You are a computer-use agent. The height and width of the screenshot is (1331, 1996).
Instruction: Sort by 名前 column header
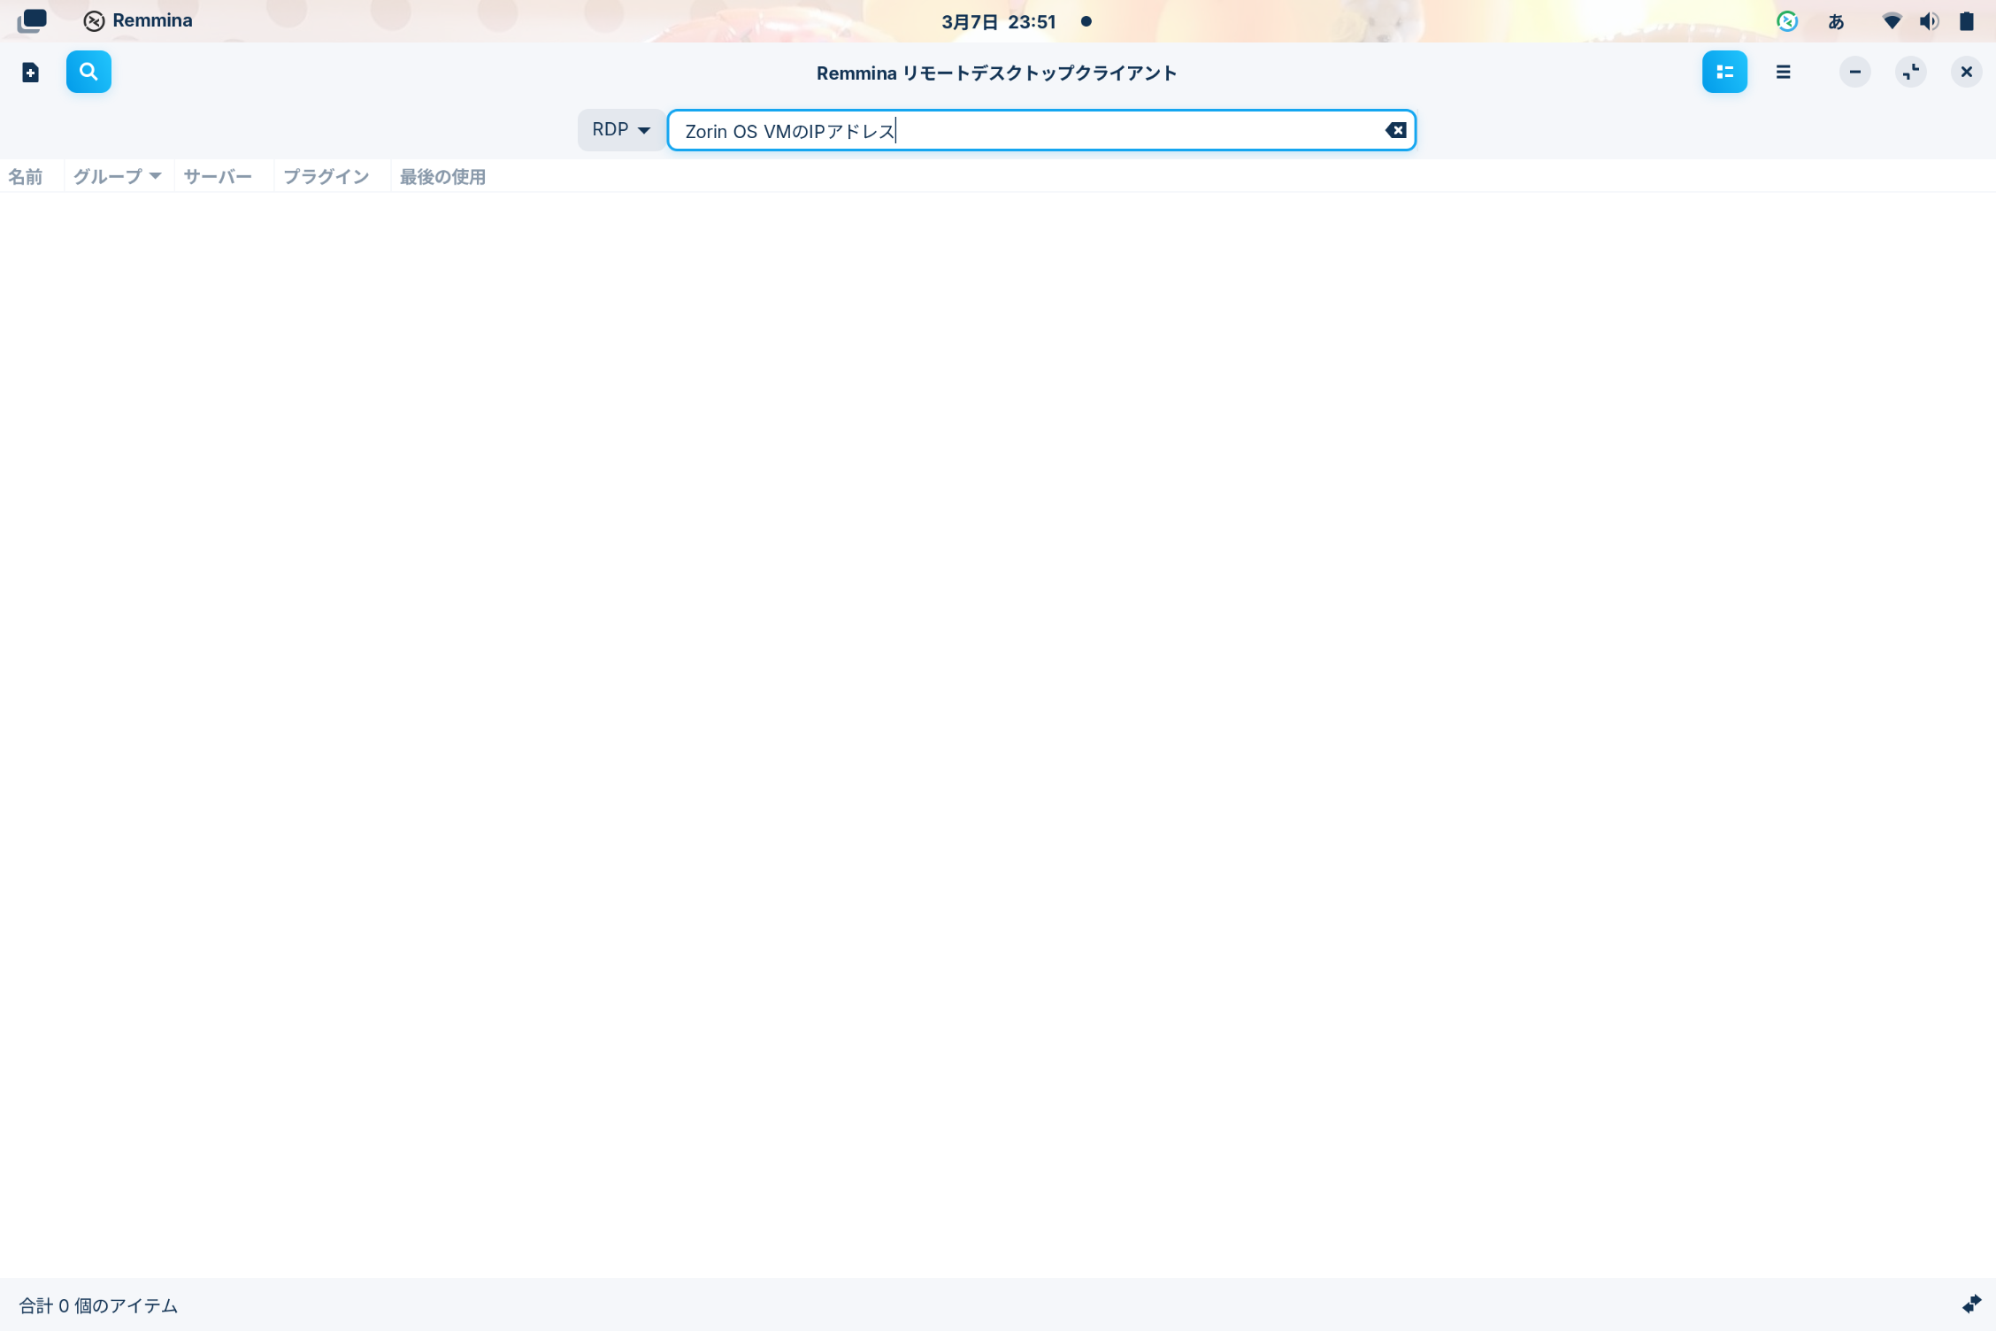(x=26, y=177)
